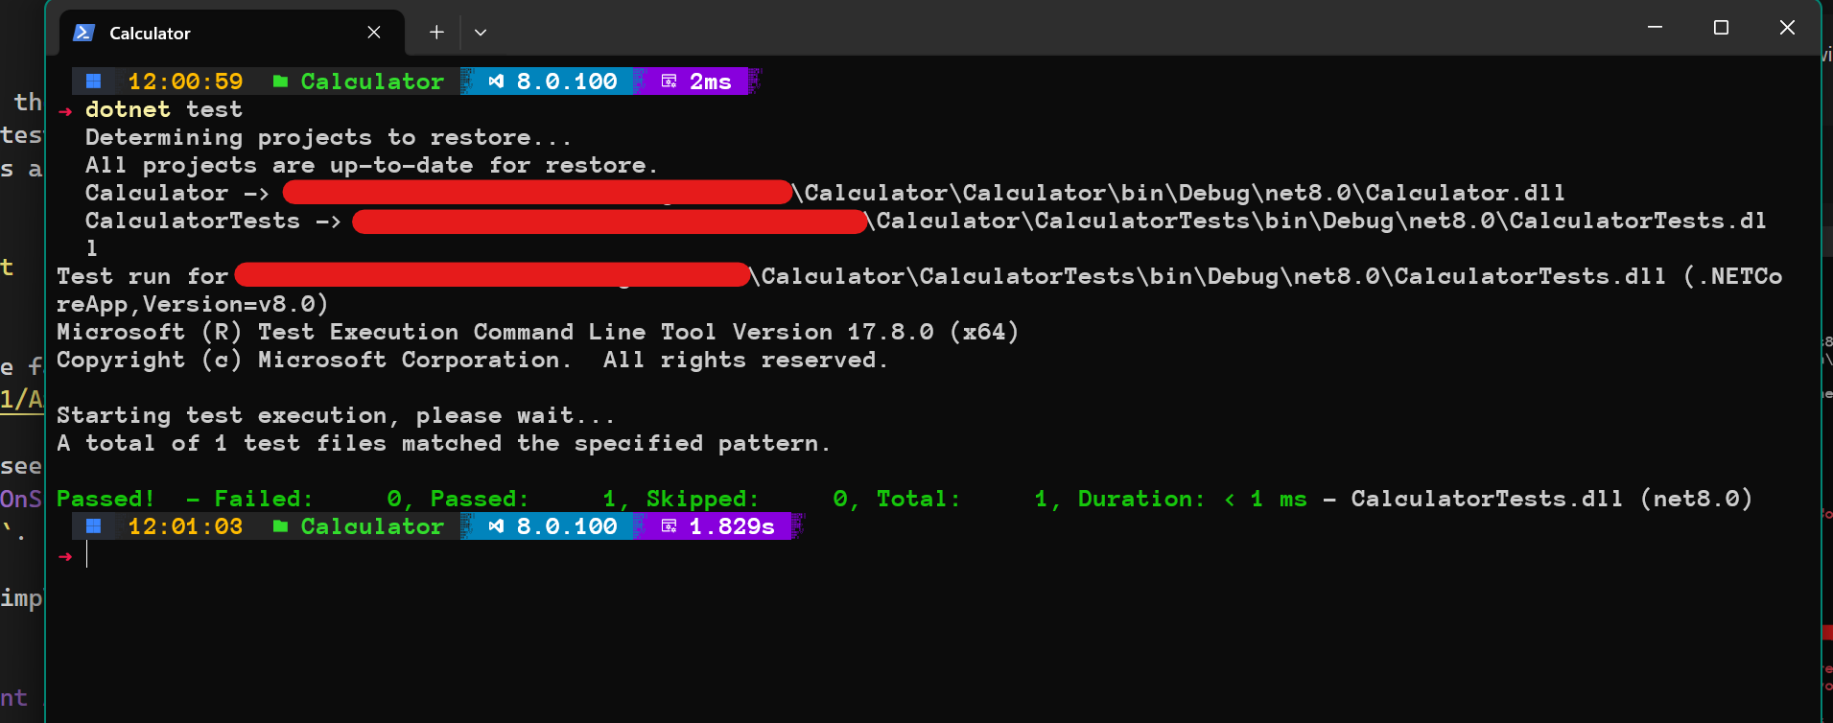1833x723 pixels.
Task: Click the folder icon in the 12:01:03 prompt
Action: tap(280, 526)
